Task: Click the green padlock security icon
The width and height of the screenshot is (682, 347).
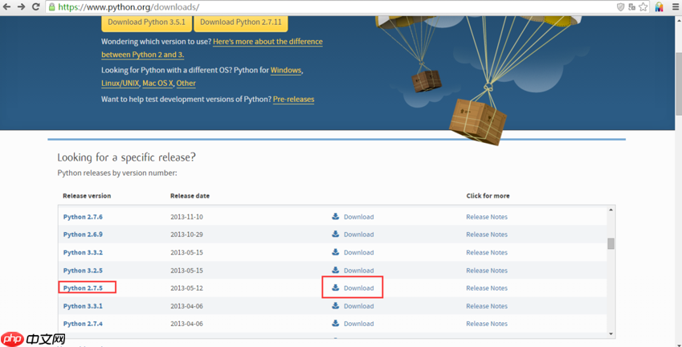Action: [52, 7]
